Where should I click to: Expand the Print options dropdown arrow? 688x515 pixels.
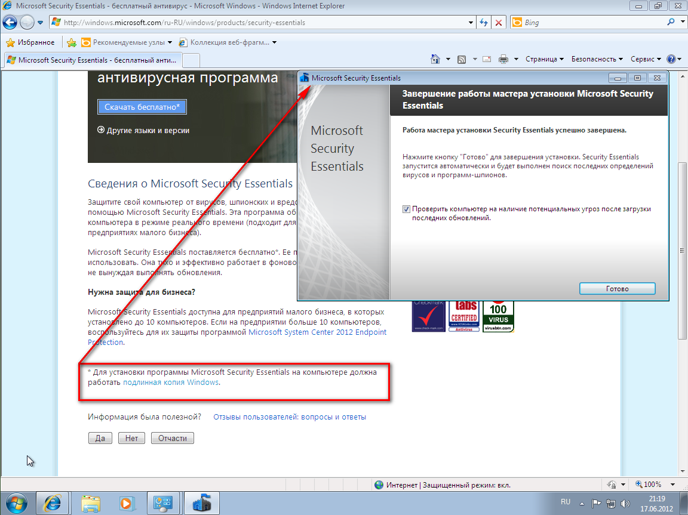(x=516, y=59)
